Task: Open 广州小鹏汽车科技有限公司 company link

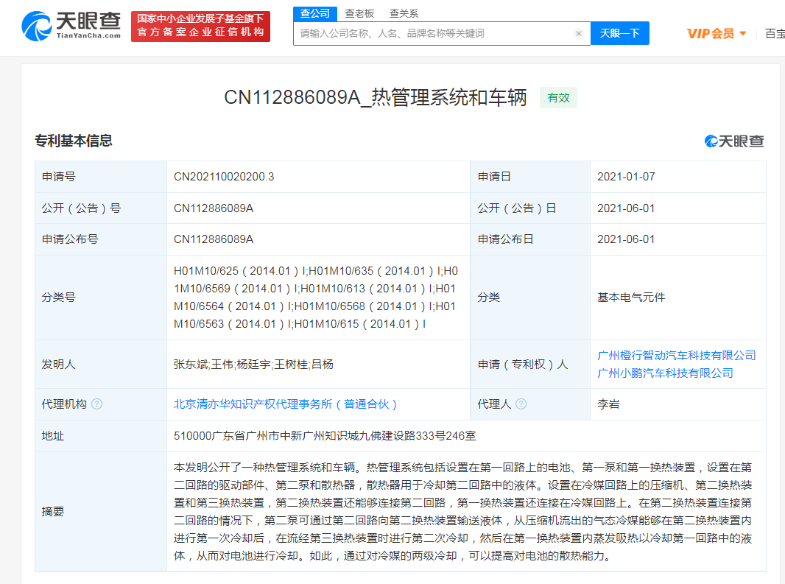Action: 665,373
